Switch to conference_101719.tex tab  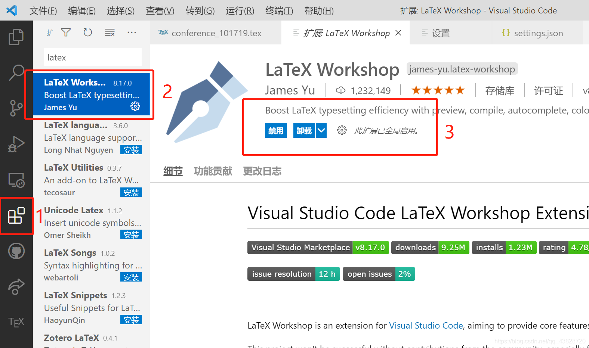click(215, 33)
